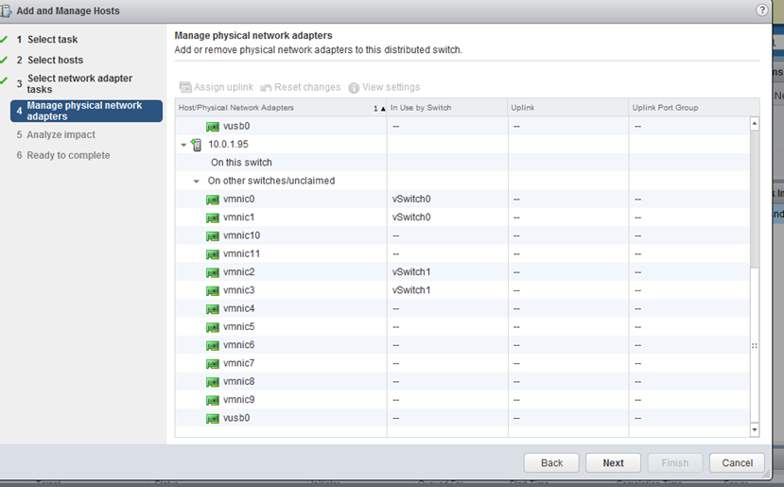Click the vmnic8 adapter icon
The image size is (784, 487).
pyautogui.click(x=213, y=382)
